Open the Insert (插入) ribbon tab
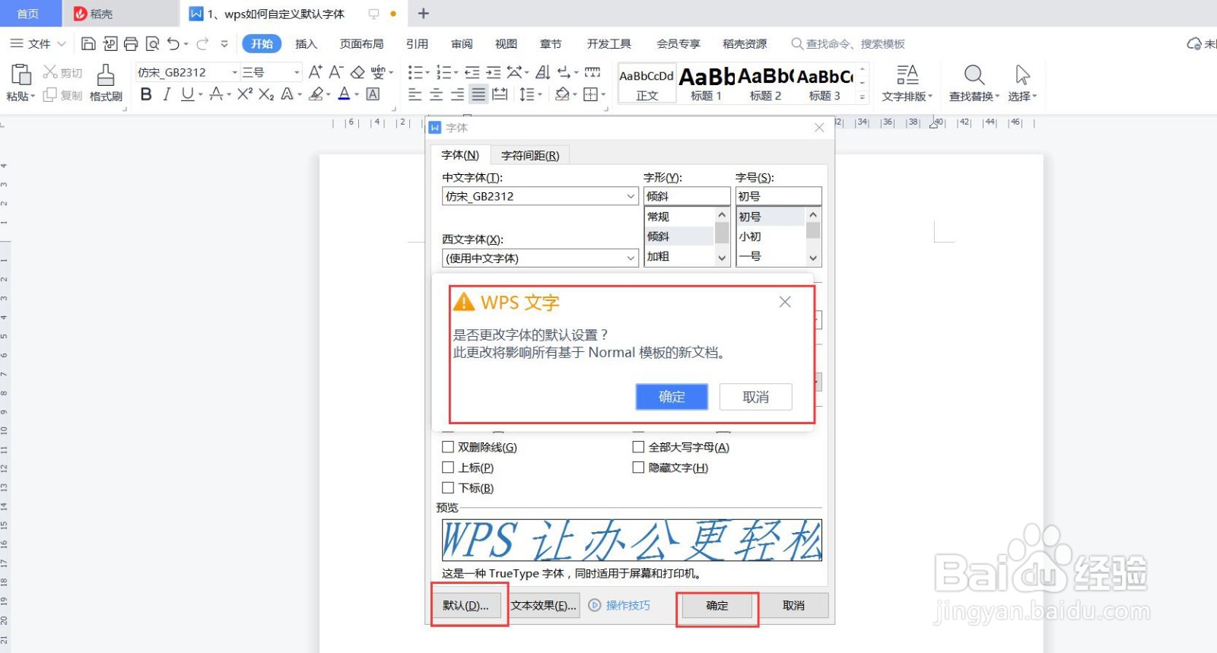 point(306,44)
